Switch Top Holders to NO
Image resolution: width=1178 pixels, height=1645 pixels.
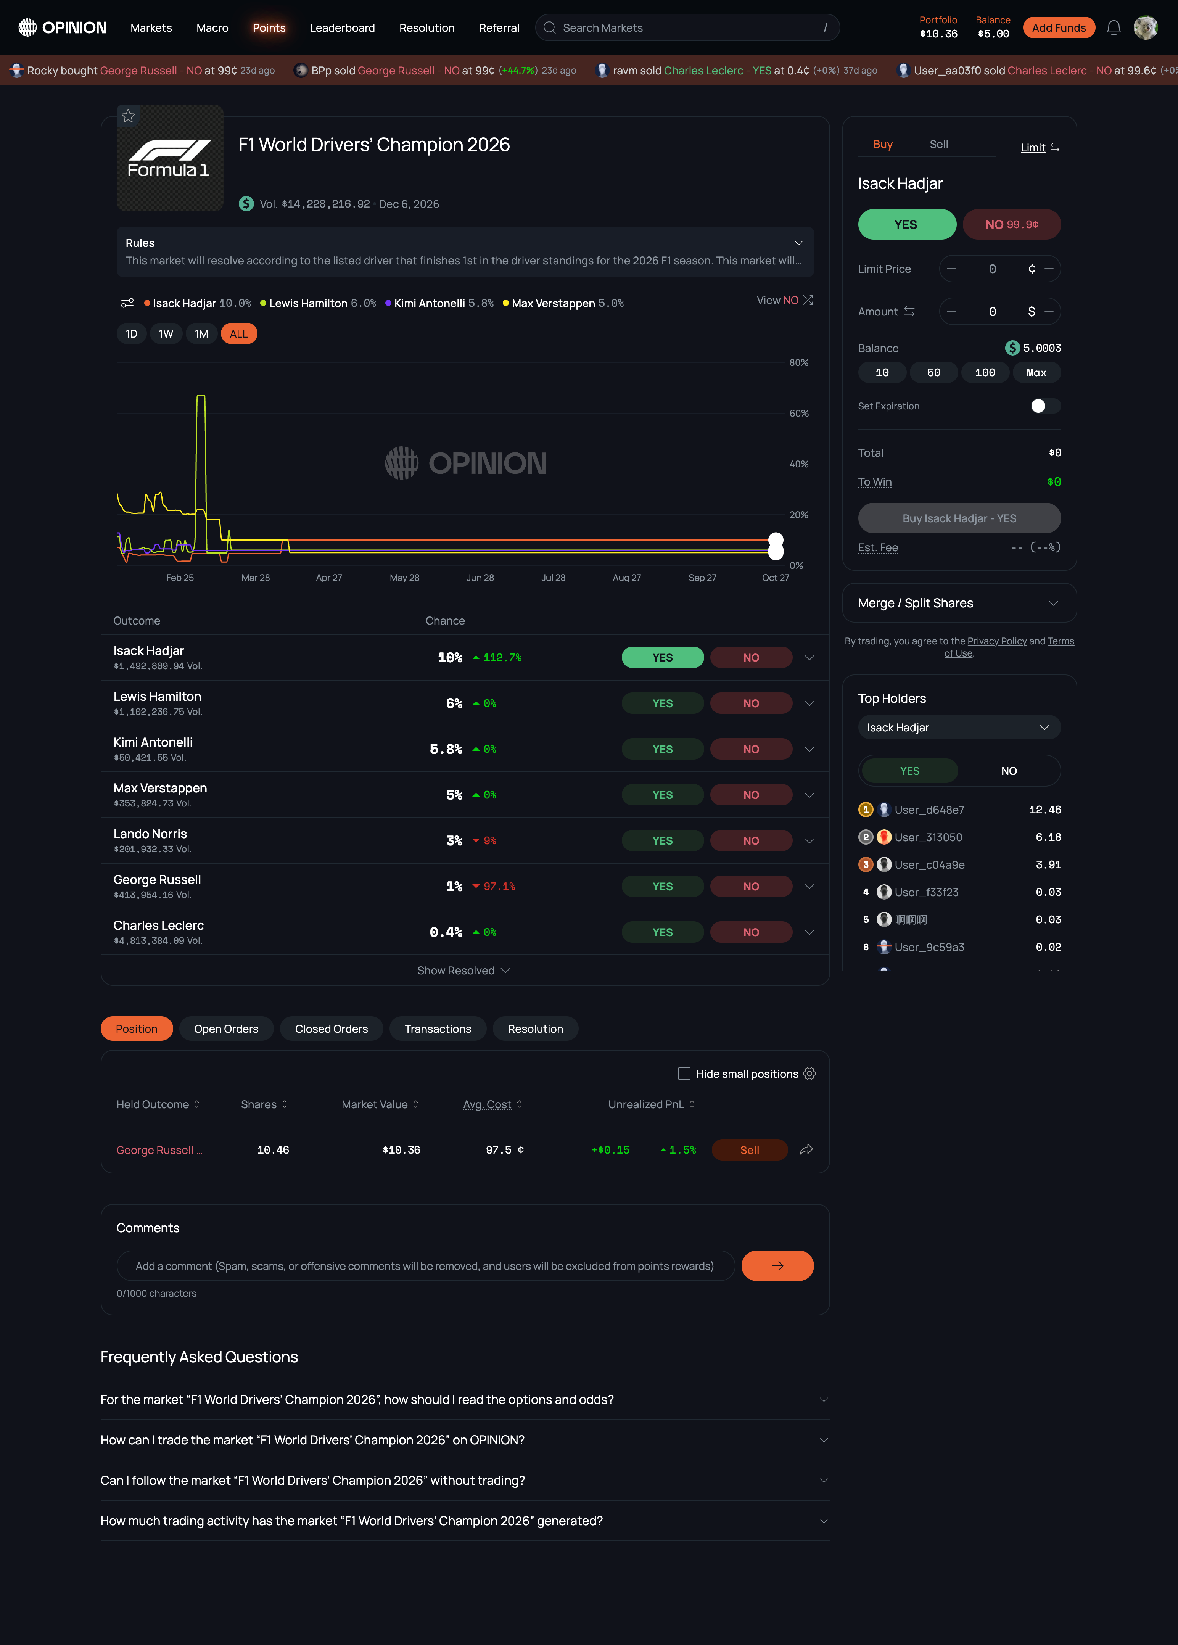[x=1008, y=771]
